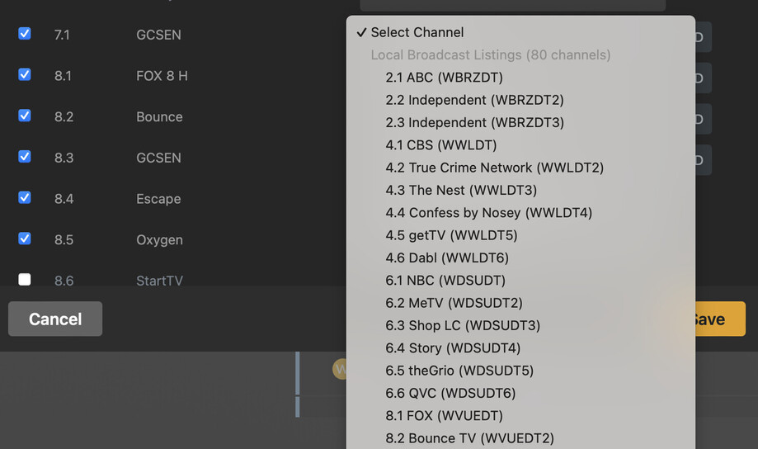Choose 6.5 theGrio (WDSUDT5) listing
Image resolution: width=758 pixels, height=449 pixels.
click(459, 371)
